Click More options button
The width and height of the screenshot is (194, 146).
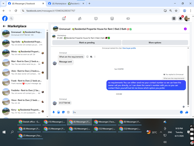pos(155,43)
